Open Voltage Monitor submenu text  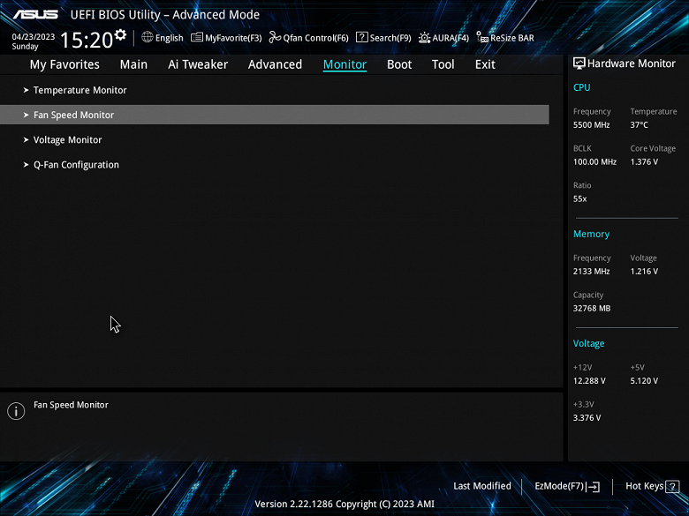pos(68,140)
